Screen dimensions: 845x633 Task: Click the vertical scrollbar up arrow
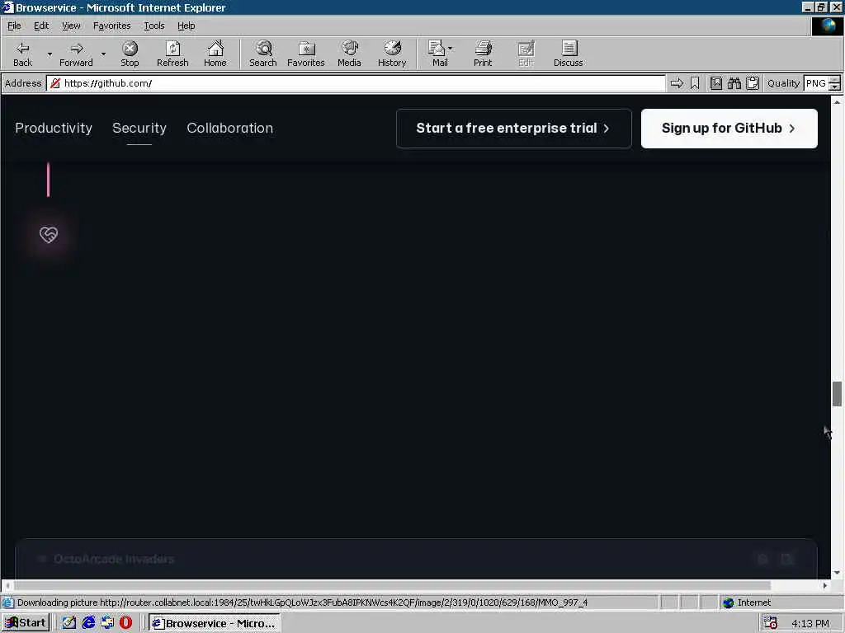[837, 101]
